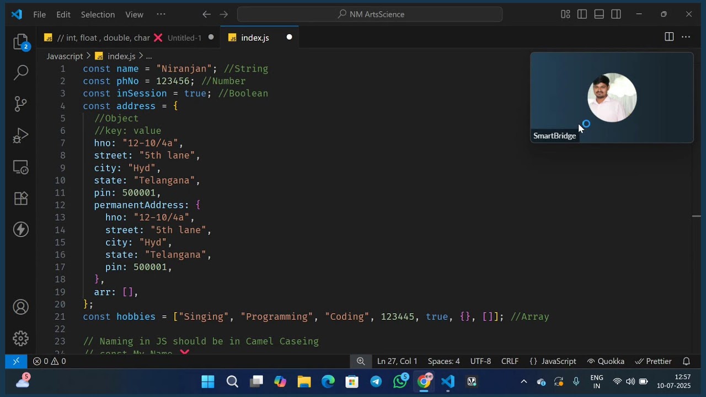This screenshot has height=397, width=706.
Task: Click line number 12 in the gutter
Action: point(60,205)
